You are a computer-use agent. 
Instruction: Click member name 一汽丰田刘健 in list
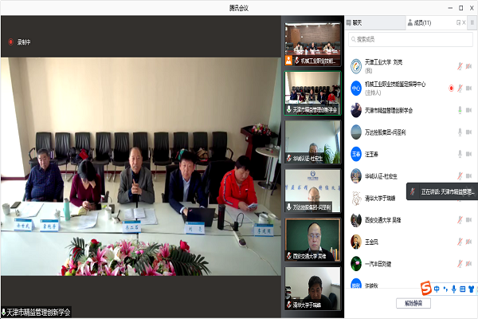pos(378,264)
